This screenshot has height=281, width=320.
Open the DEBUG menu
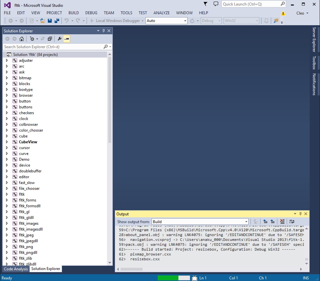[91, 13]
